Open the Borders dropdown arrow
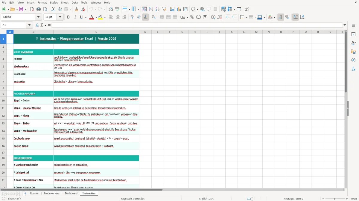Viewport: 359px width, 201px height. click(246, 17)
